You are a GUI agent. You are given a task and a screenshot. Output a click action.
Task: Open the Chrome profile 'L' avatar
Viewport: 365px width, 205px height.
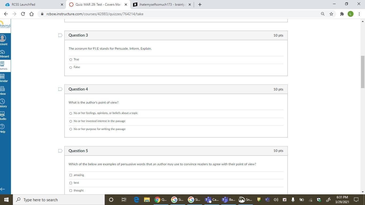pyautogui.click(x=351, y=14)
